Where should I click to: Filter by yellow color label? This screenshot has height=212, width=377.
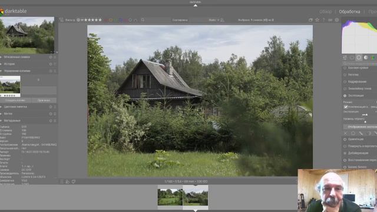pos(111,20)
